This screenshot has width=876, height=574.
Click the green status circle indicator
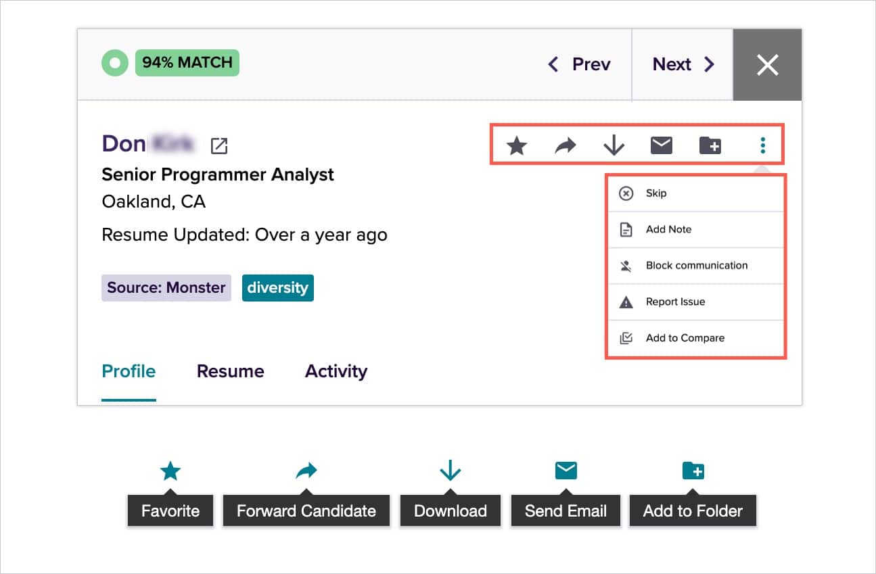115,64
